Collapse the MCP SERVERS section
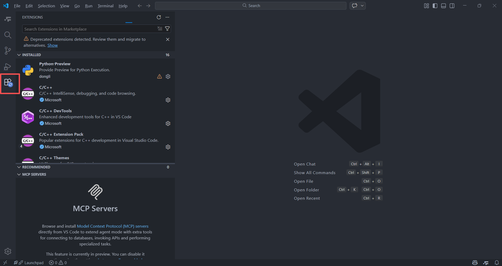The width and height of the screenshot is (502, 266). point(19,174)
